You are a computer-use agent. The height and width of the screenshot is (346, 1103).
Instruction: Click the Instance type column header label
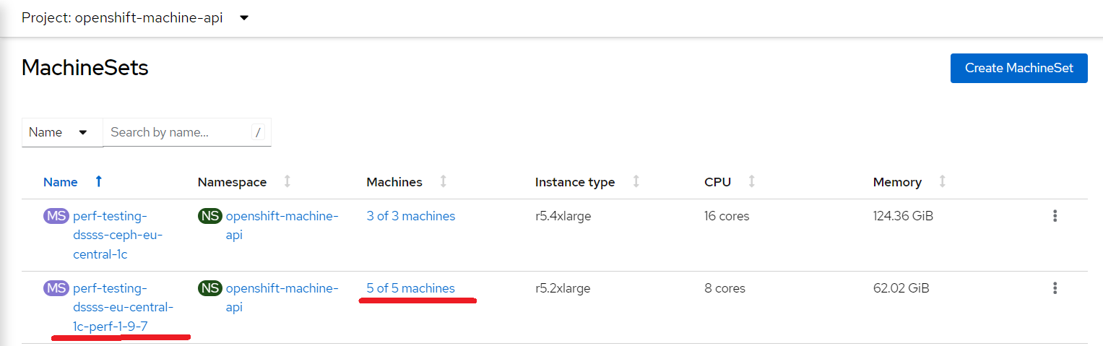575,182
